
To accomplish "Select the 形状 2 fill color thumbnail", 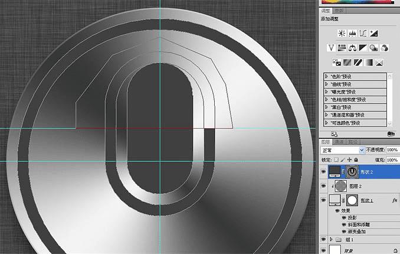I will [x=335, y=171].
